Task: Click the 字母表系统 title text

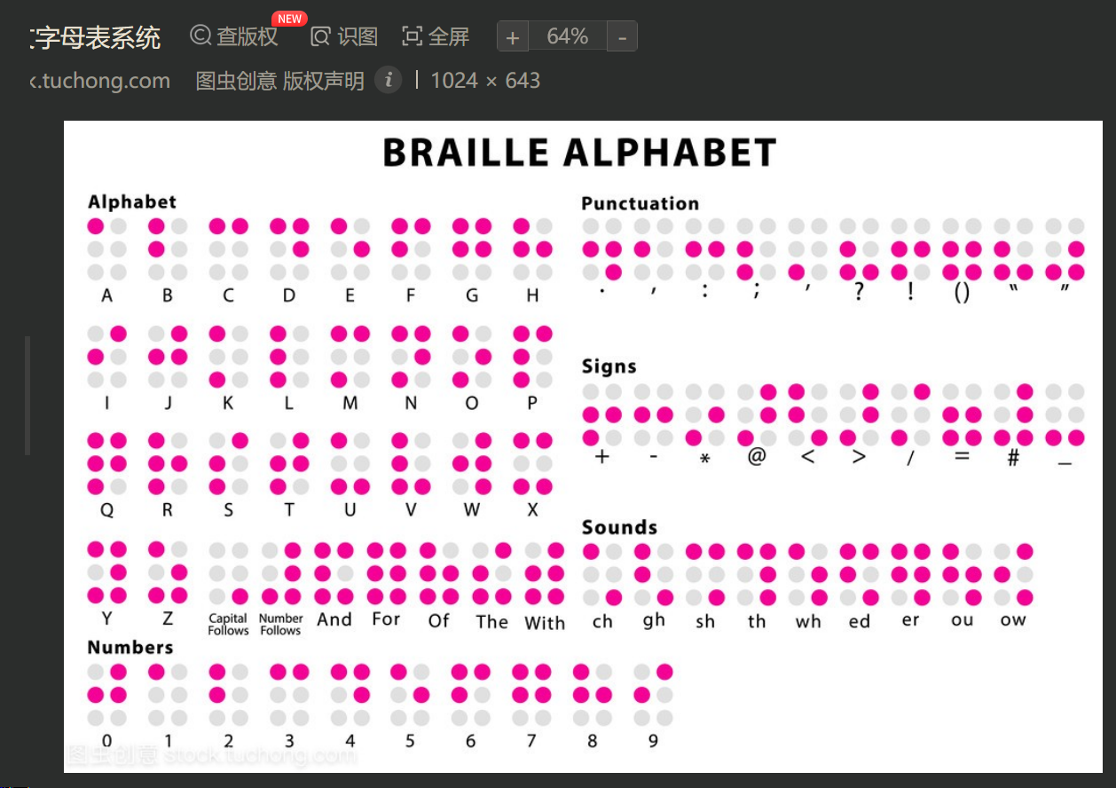Action: point(96,37)
